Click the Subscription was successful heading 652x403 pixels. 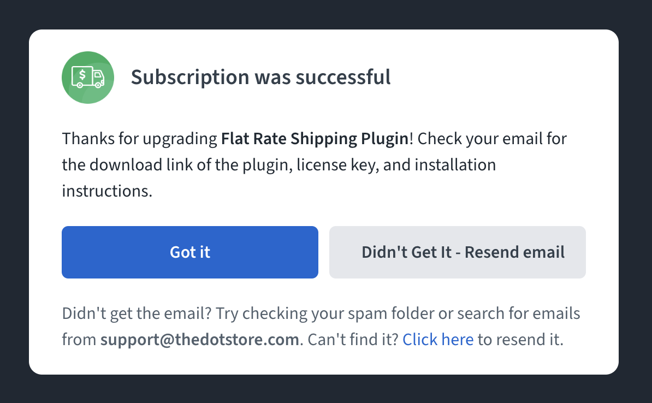260,78
